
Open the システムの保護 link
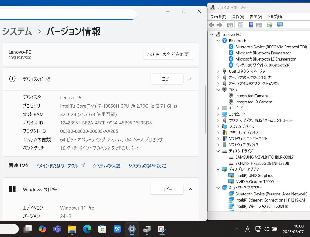[x=106, y=166]
